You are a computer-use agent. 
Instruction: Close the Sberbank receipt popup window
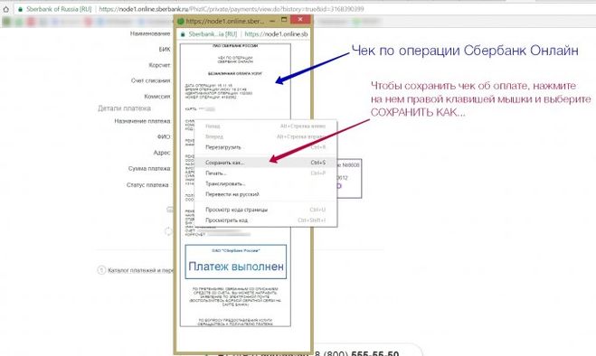(x=300, y=19)
